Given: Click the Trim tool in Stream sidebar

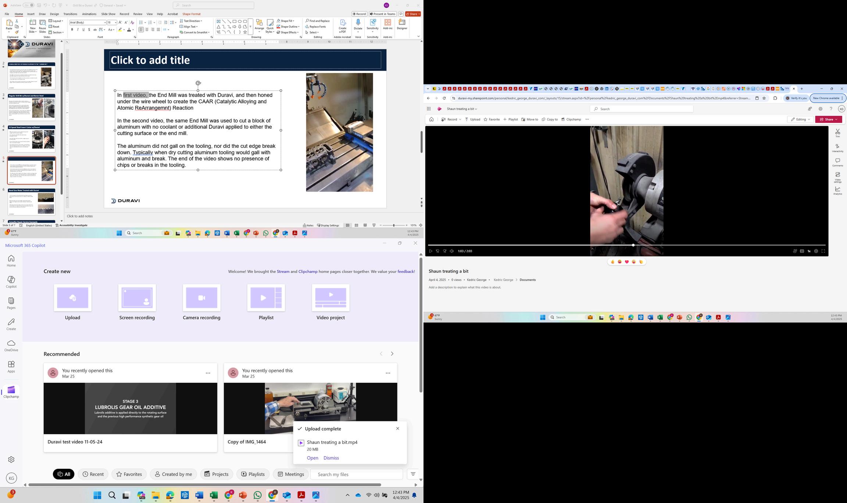Looking at the screenshot, I should [837, 133].
